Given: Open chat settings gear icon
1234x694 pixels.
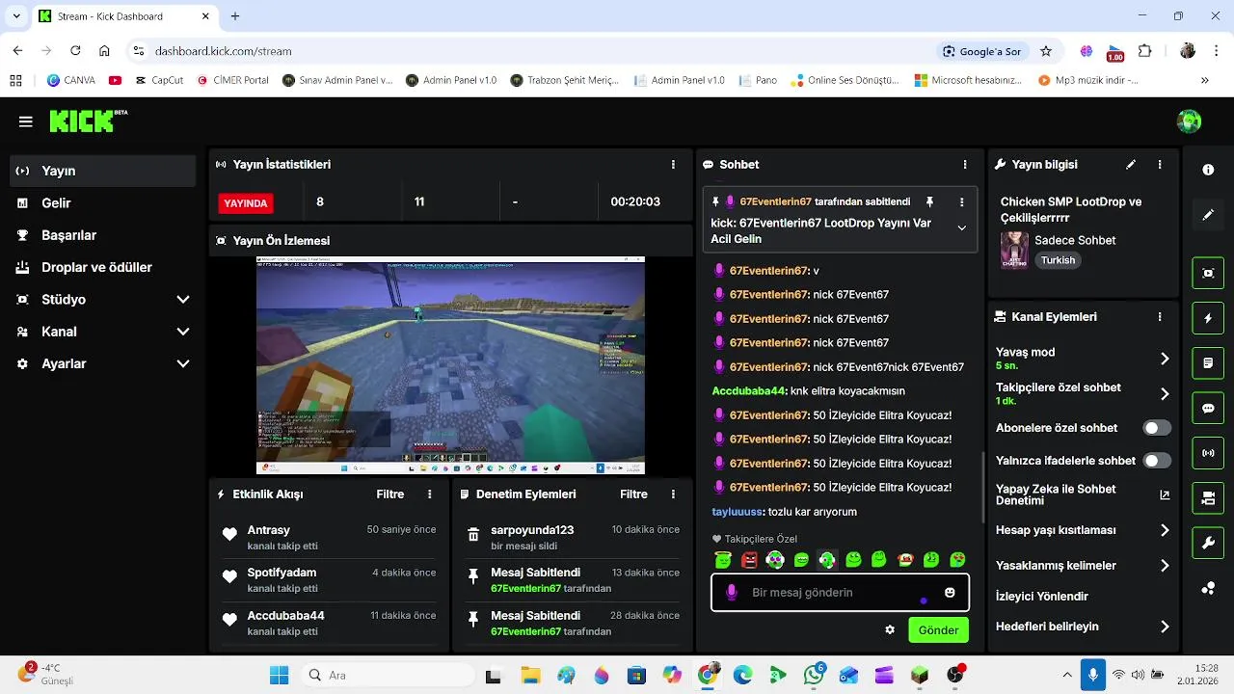Looking at the screenshot, I should tap(890, 629).
